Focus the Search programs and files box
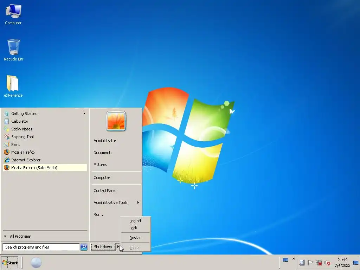Image resolution: width=360 pixels, height=270 pixels. (x=41, y=247)
